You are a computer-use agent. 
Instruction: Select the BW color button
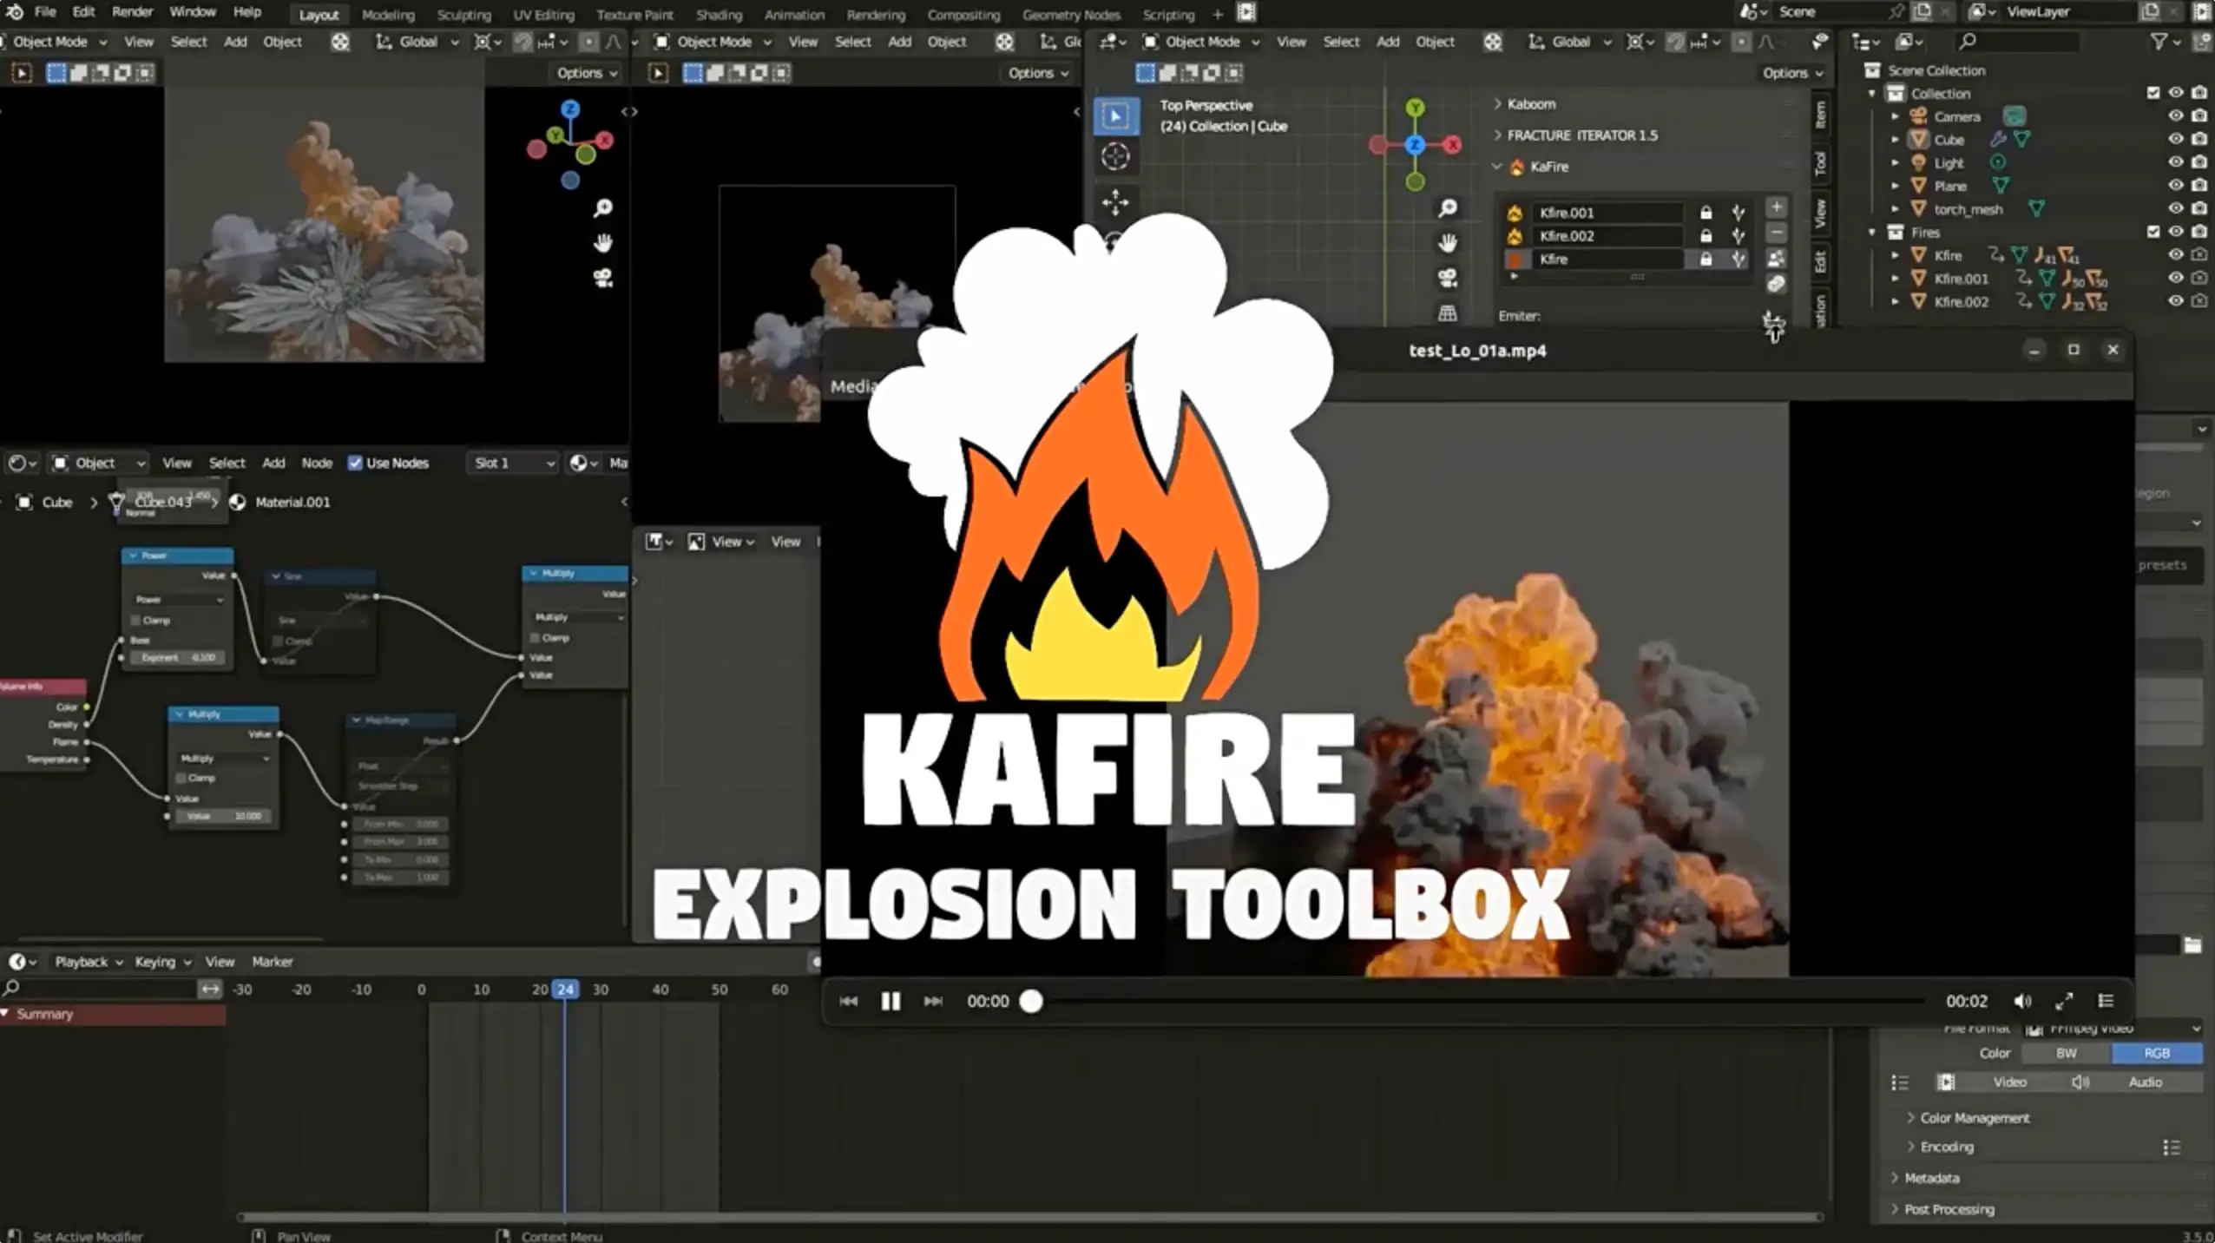click(x=2066, y=1053)
